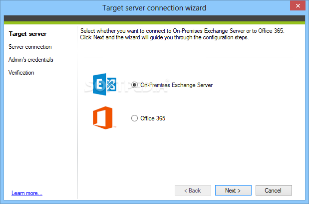This screenshot has height=204, width=309.
Task: Cancel the connection wizard
Action: tap(274, 190)
